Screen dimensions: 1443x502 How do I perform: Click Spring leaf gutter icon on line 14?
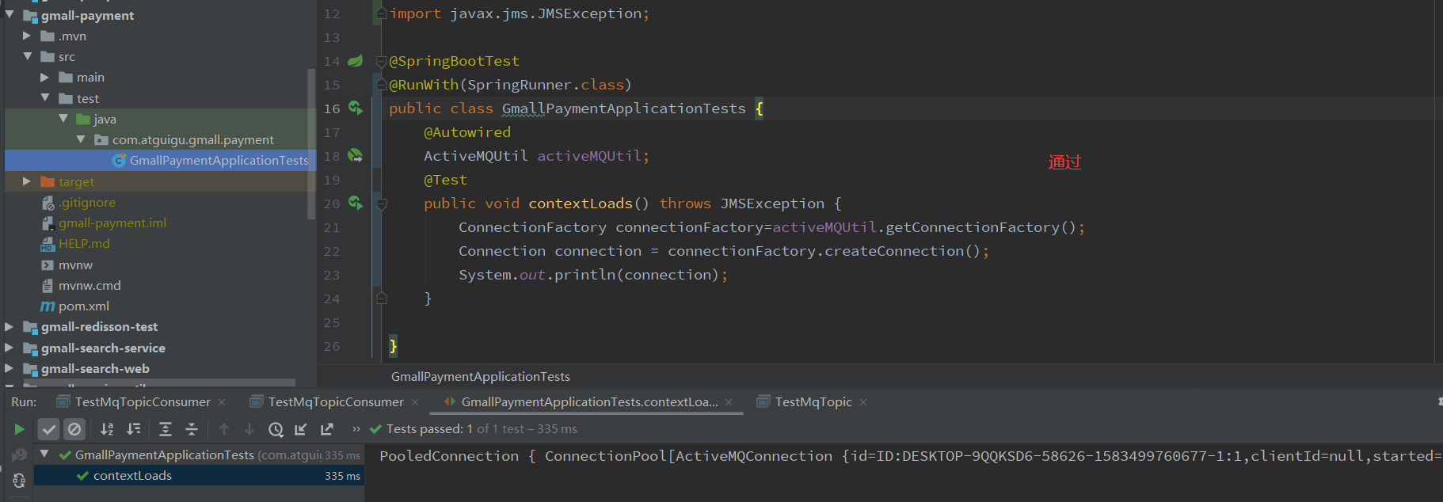[356, 61]
